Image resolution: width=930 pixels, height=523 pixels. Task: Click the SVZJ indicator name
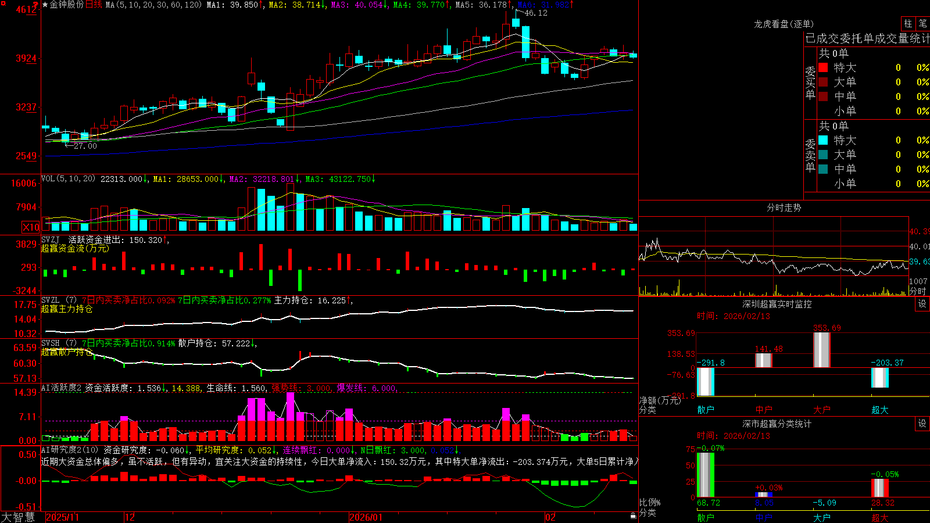click(x=51, y=239)
